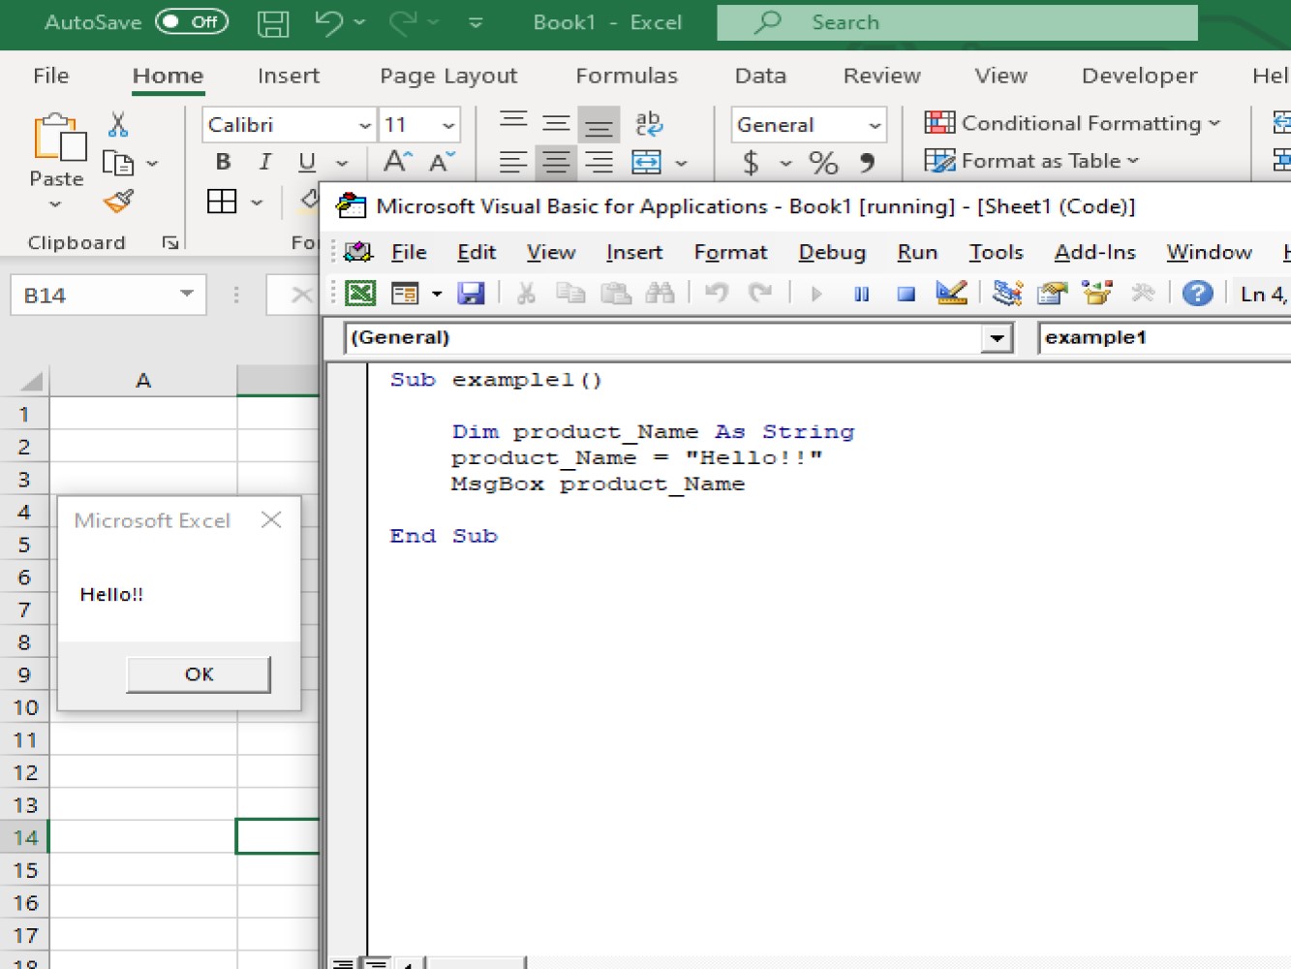Click Reset stop icon in VBA toolbar
The width and height of the screenshot is (1291, 969).
pos(906,294)
